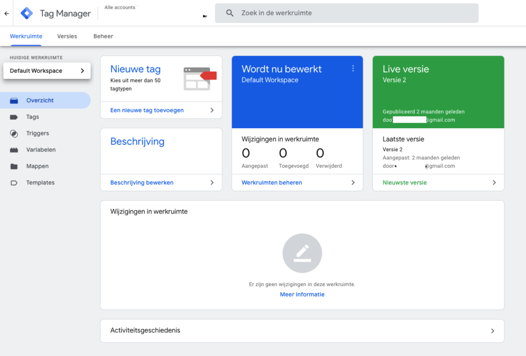This screenshot has width=526, height=356.
Task: Open Triggers via its sidebar icon
Action: (14, 133)
